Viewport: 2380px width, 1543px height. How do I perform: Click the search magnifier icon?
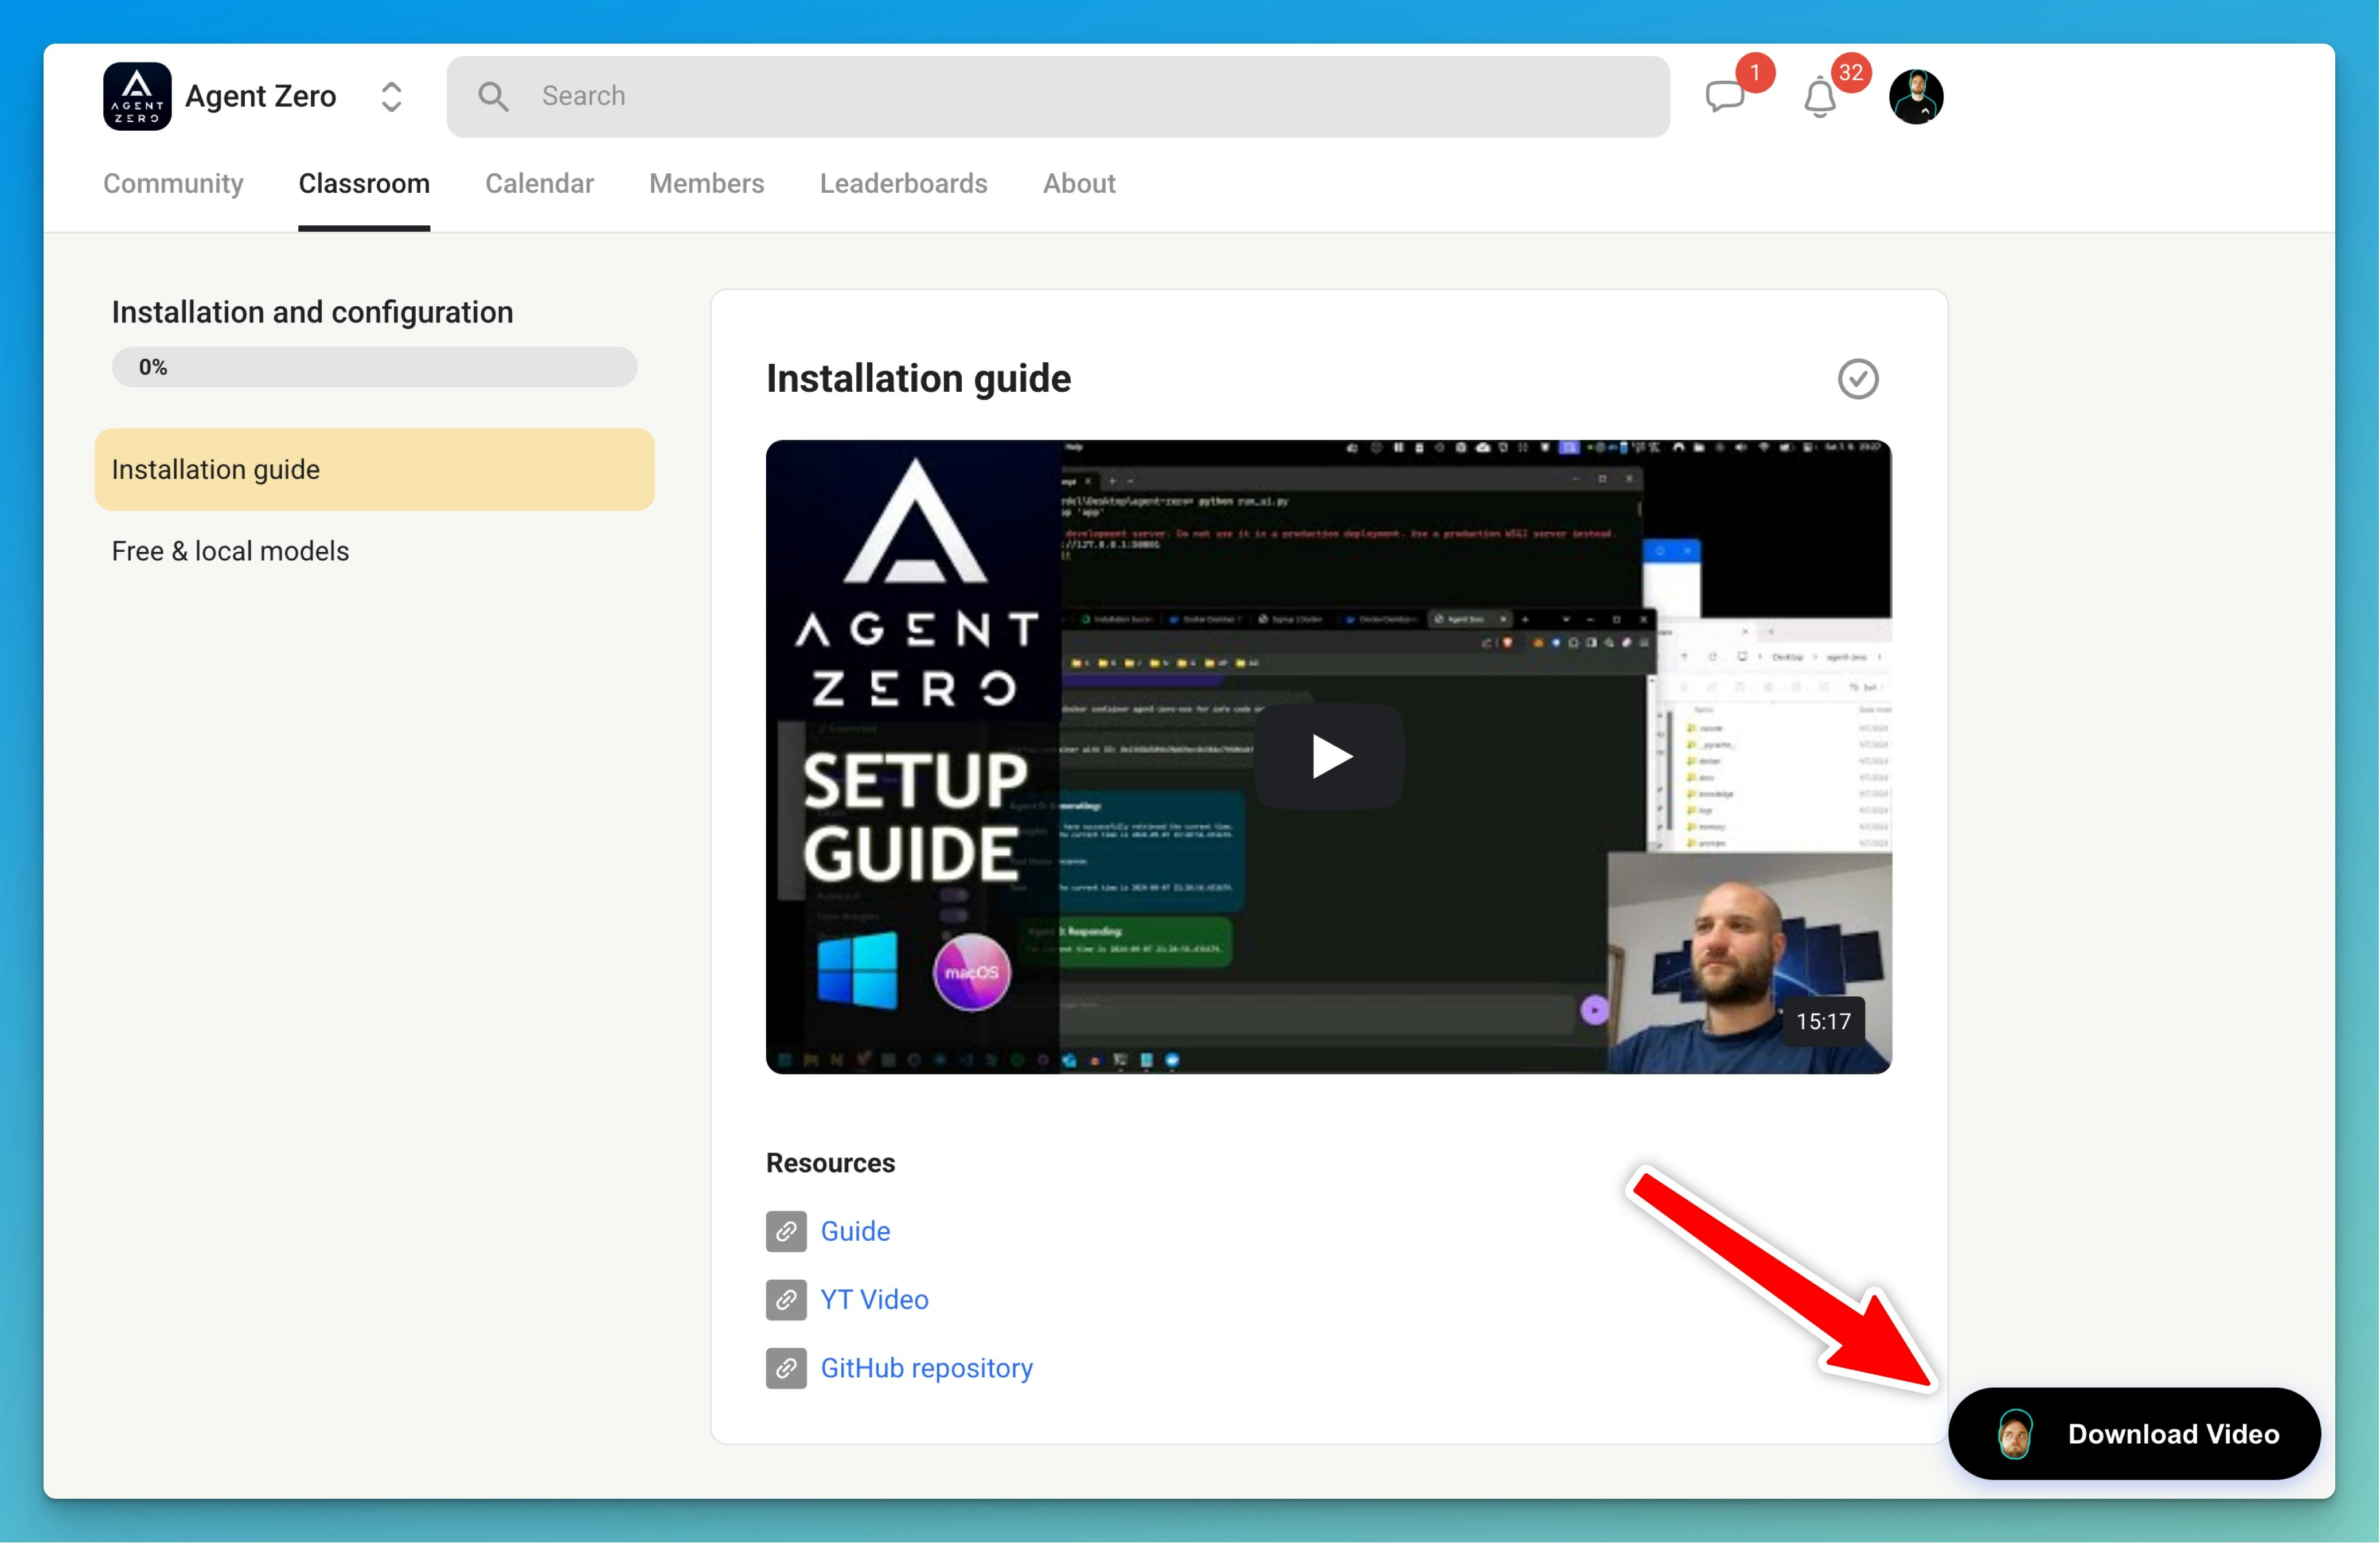493,96
